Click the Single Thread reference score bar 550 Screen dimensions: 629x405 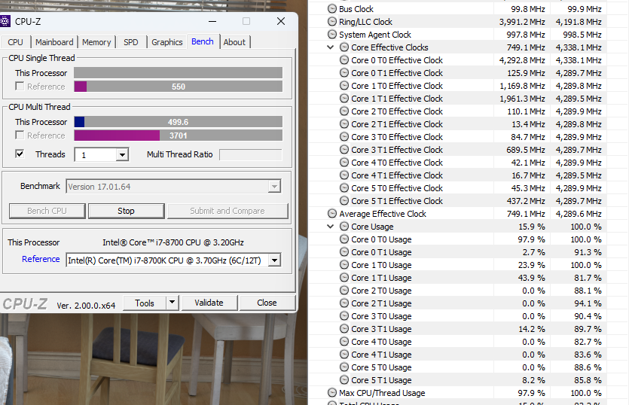pos(178,87)
